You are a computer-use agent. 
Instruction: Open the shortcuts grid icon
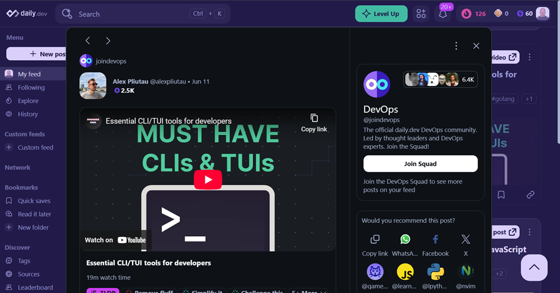421,14
